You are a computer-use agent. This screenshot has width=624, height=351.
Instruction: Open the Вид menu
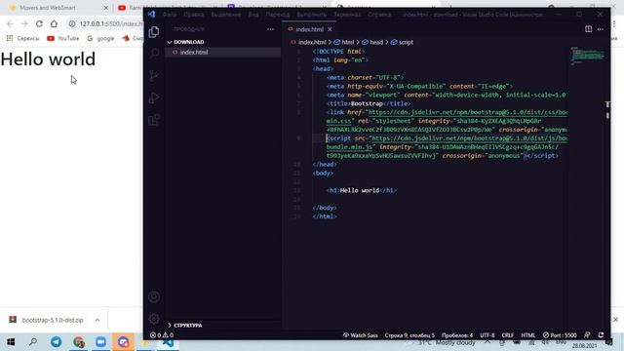coord(253,15)
